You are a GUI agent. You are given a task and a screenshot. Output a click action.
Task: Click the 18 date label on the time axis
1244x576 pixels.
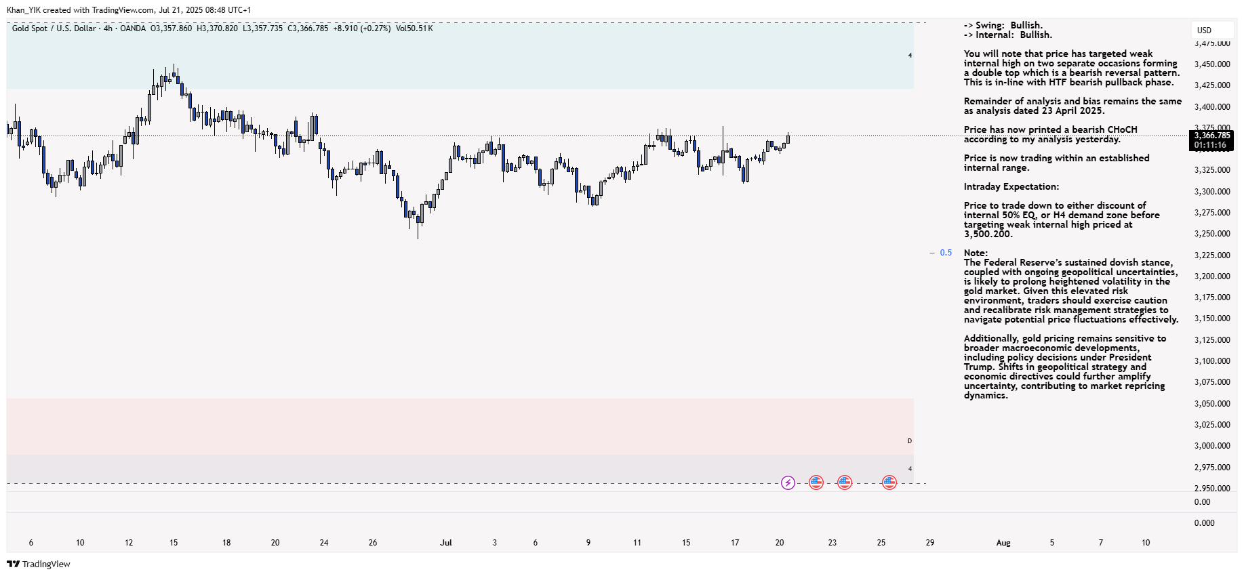(226, 543)
